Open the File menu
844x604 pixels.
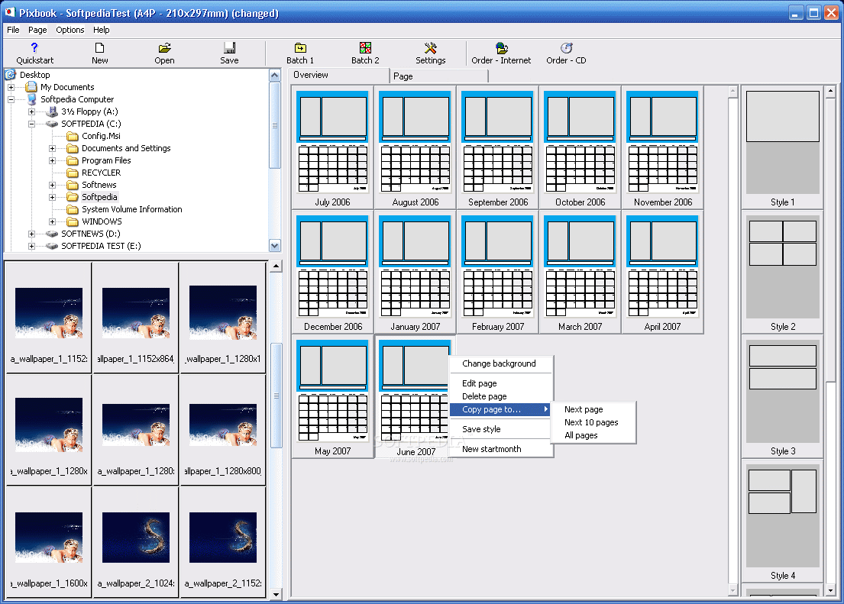[13, 30]
